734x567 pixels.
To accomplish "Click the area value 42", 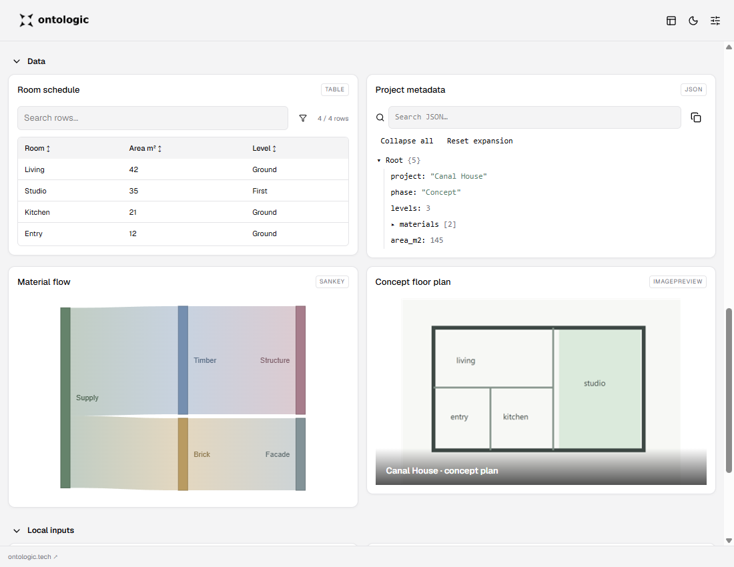I will (x=133, y=169).
